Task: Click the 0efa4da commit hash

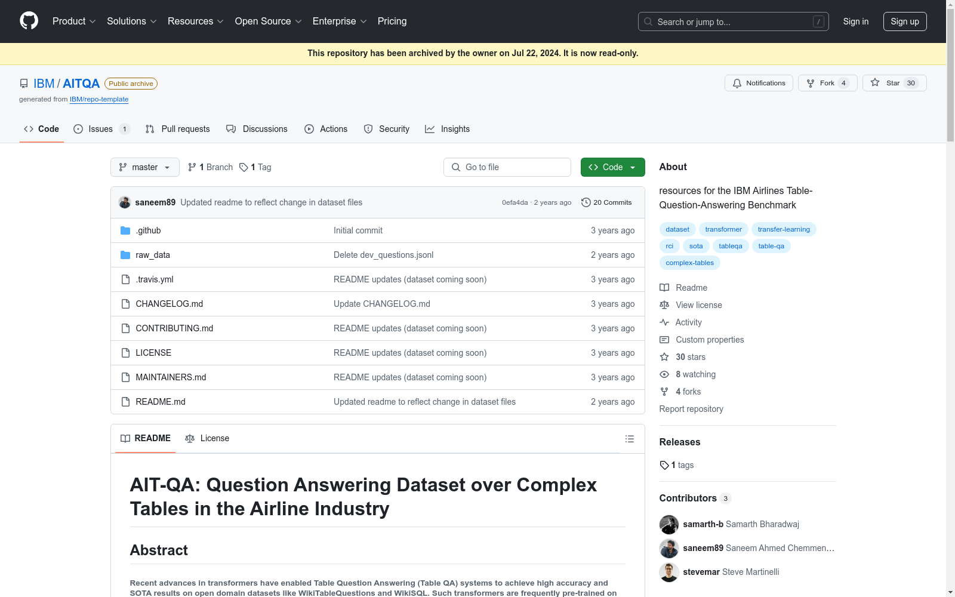Action: tap(515, 202)
